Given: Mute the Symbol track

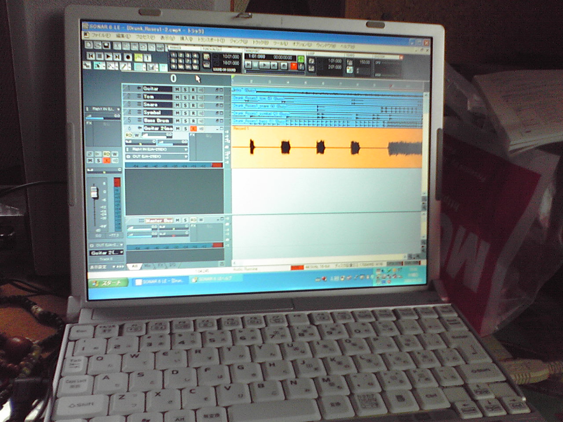Looking at the screenshot, I should tap(177, 113).
